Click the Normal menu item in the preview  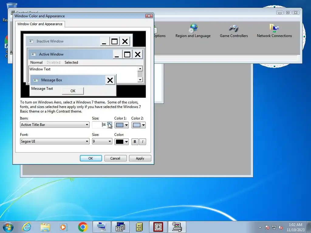coord(36,62)
